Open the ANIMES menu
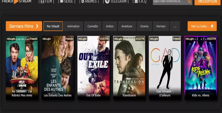This screenshot has height=113, width=222. [89, 2]
